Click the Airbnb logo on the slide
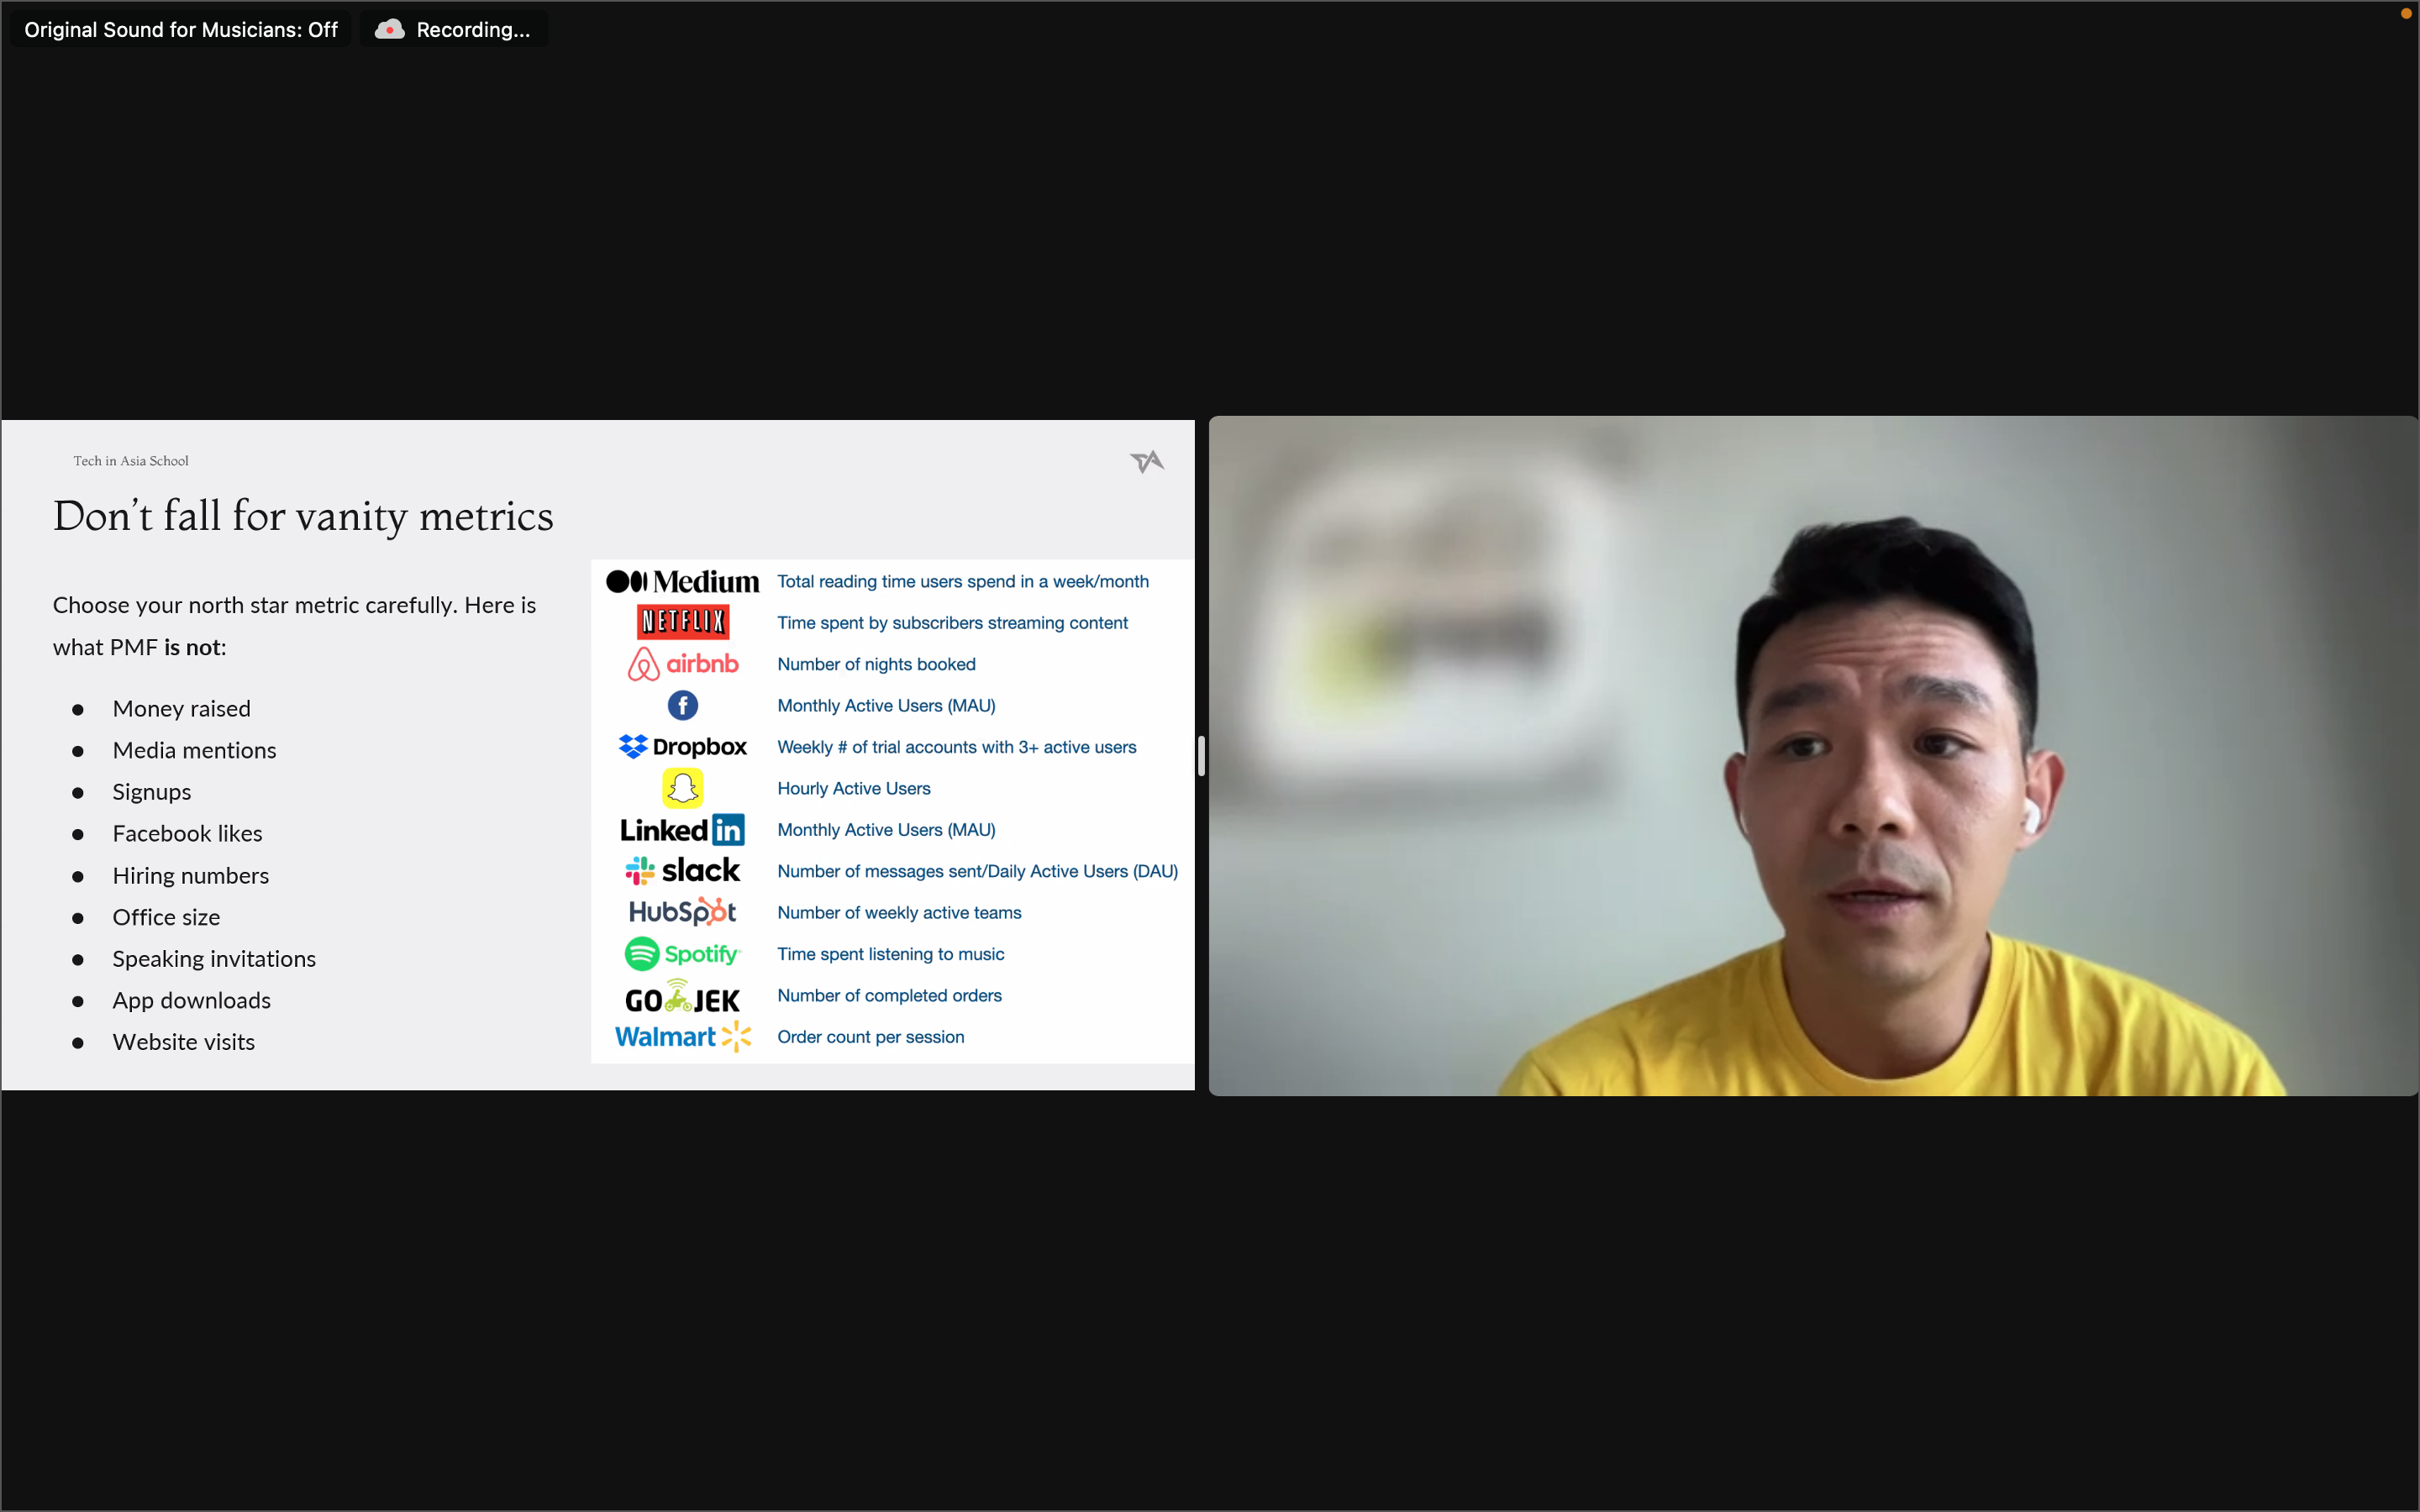The width and height of the screenshot is (2420, 1512). pyautogui.click(x=683, y=664)
